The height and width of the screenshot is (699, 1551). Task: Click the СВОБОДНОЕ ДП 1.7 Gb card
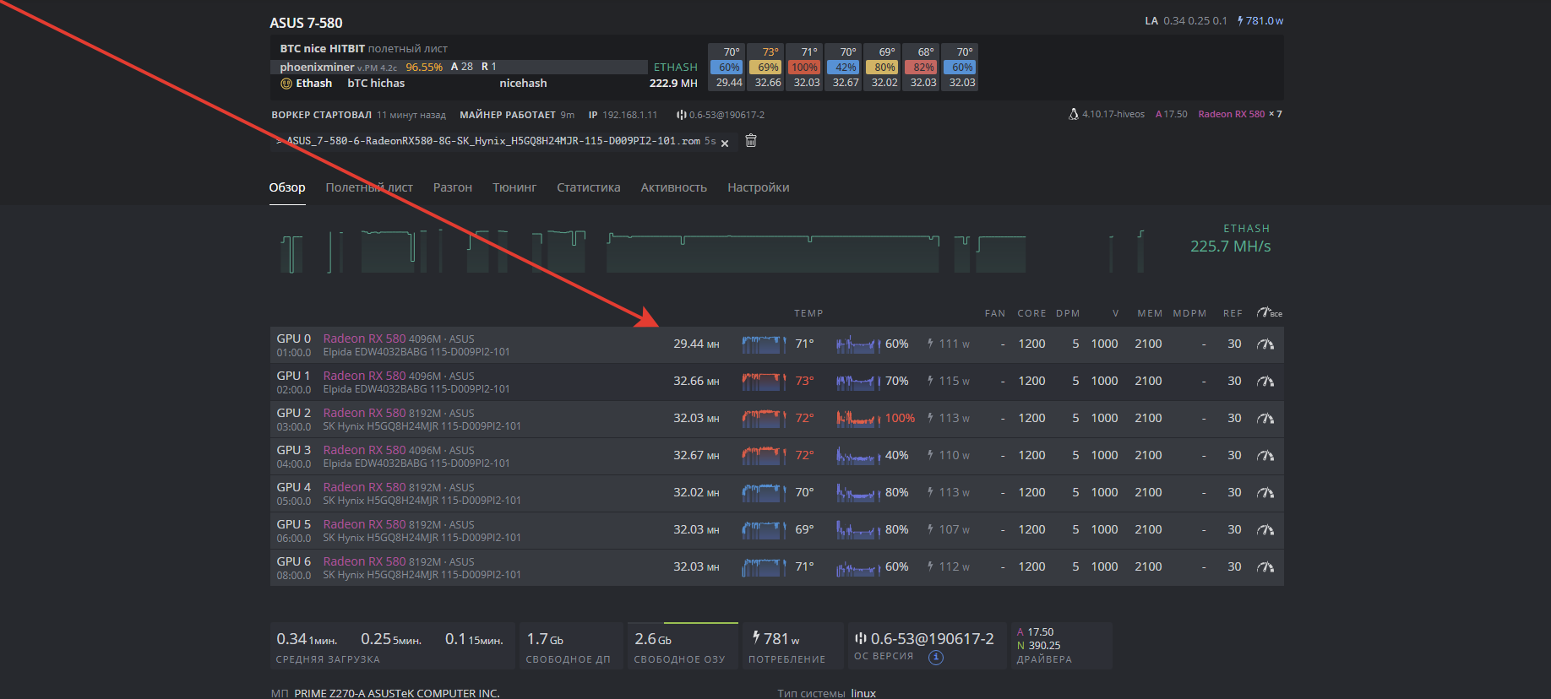(570, 647)
